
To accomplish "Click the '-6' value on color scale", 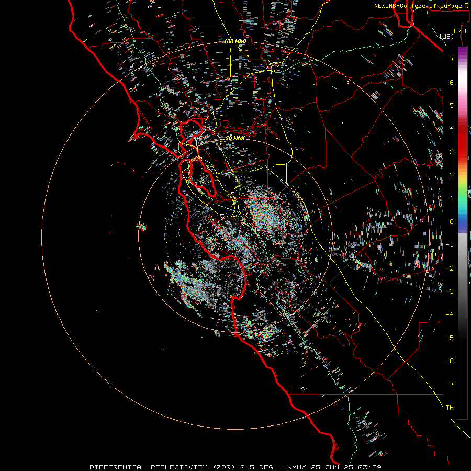I will (450, 361).
